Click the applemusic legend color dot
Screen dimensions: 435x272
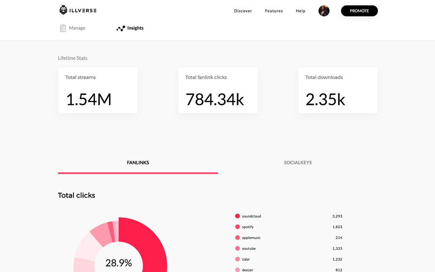pyautogui.click(x=238, y=238)
